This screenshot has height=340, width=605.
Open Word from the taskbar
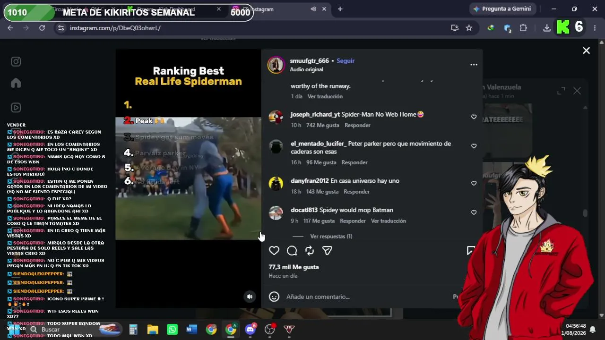click(192, 329)
